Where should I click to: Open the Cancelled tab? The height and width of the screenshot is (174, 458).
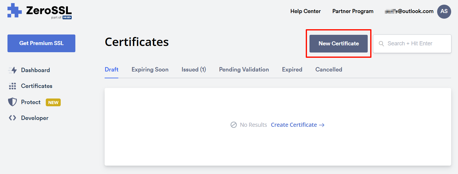coord(328,70)
